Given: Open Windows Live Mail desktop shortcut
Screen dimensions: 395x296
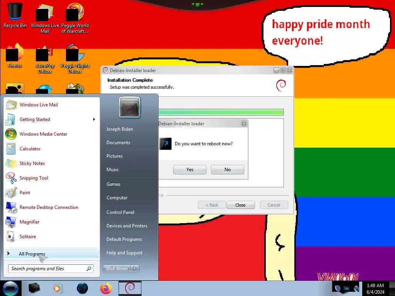Looking at the screenshot, I should click(45, 18).
